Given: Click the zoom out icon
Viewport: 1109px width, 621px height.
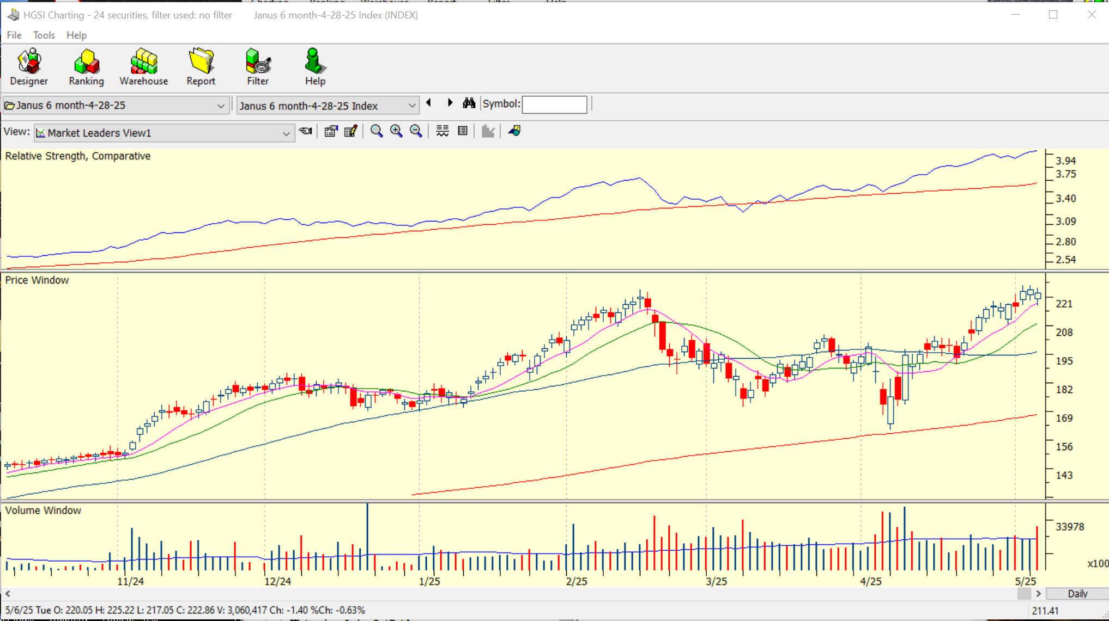Looking at the screenshot, I should coord(416,131).
